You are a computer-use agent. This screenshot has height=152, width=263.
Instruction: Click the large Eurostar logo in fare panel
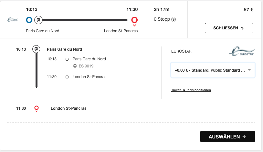point(242,51)
